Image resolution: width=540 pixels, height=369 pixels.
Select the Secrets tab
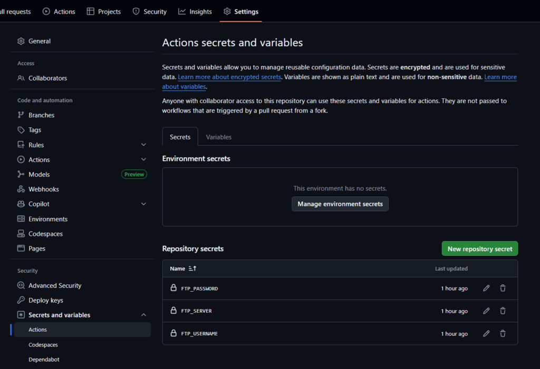coord(180,137)
